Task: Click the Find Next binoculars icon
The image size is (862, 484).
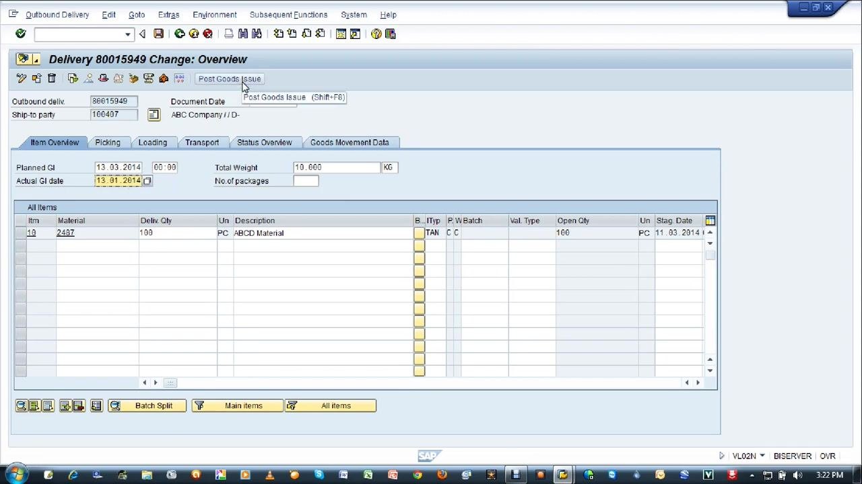Action: click(257, 34)
